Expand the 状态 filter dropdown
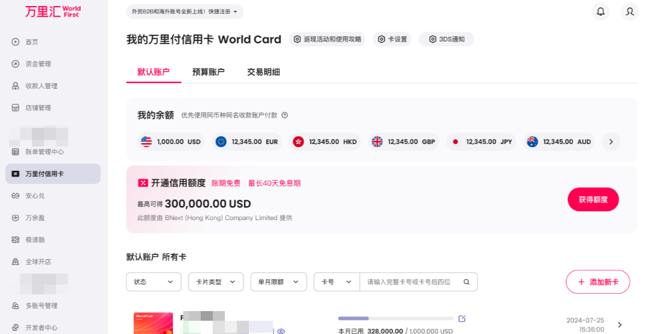The image size is (654, 334). [x=153, y=282]
